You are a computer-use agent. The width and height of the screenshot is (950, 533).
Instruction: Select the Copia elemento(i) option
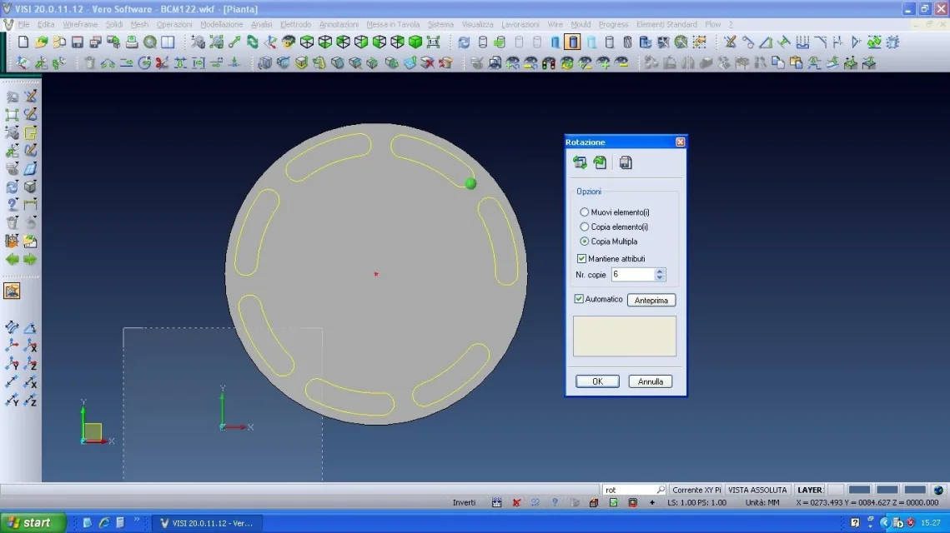[614, 227]
